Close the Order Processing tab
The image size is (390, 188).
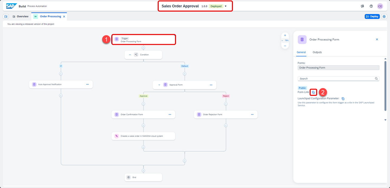(64, 16)
